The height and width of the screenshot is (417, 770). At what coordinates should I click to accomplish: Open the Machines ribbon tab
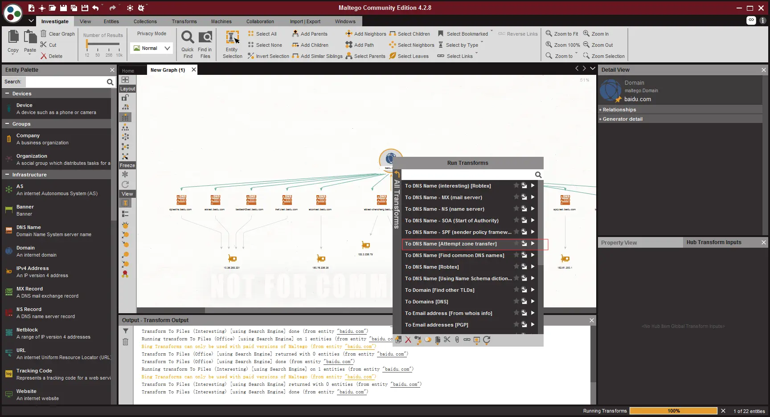click(x=221, y=21)
